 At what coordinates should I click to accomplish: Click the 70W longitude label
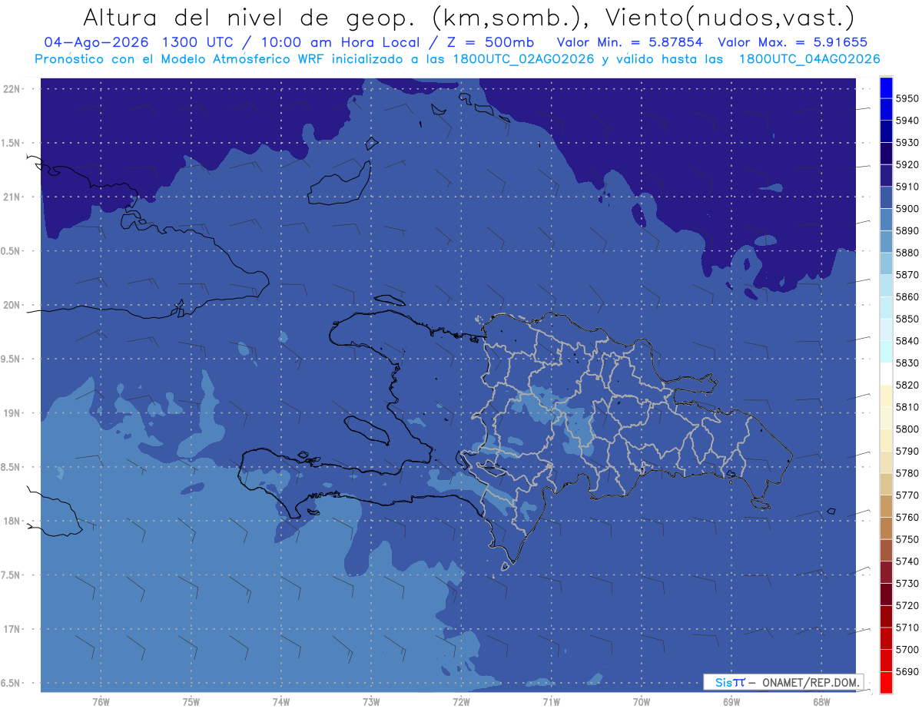coord(641,702)
